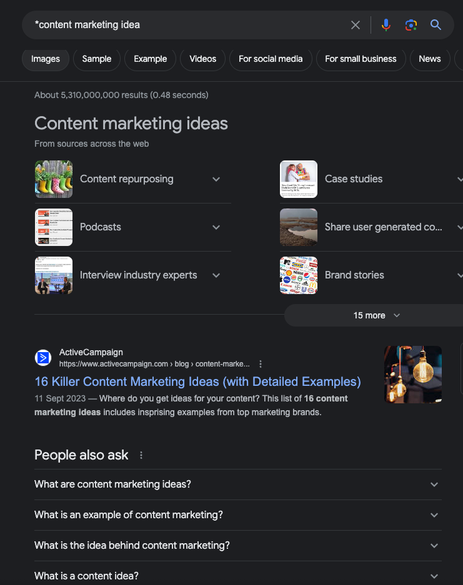The width and height of the screenshot is (463, 585).
Task: Open the Brand stories logo thumbnail
Action: point(299,275)
